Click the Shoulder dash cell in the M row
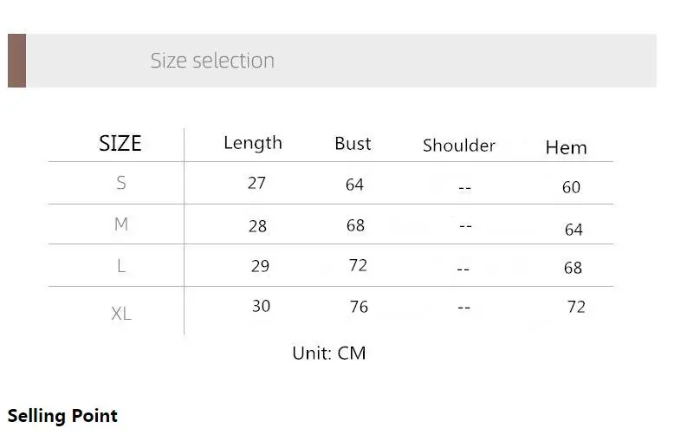 [465, 225]
